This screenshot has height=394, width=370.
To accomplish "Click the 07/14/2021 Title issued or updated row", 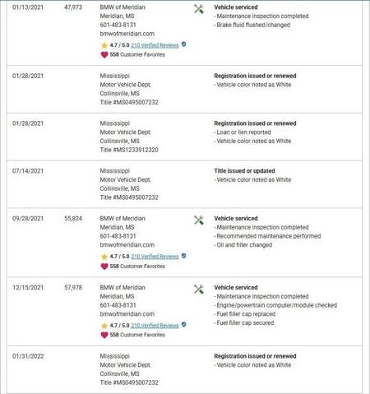I will (x=184, y=184).
